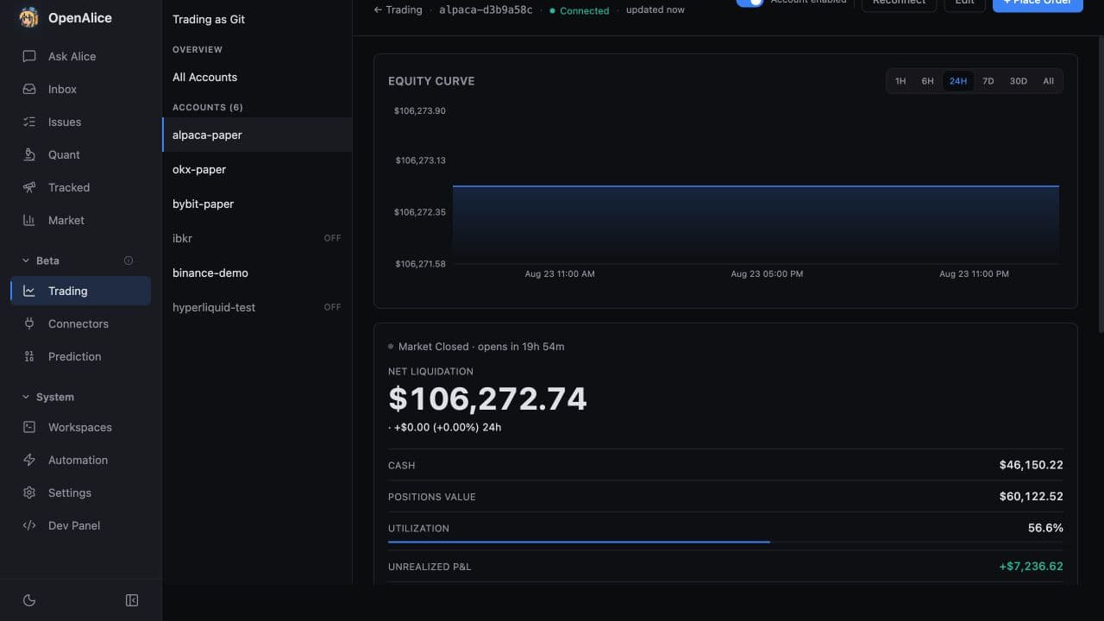Select the alpaca-paper account
The height and width of the screenshot is (621, 1104).
coord(257,135)
